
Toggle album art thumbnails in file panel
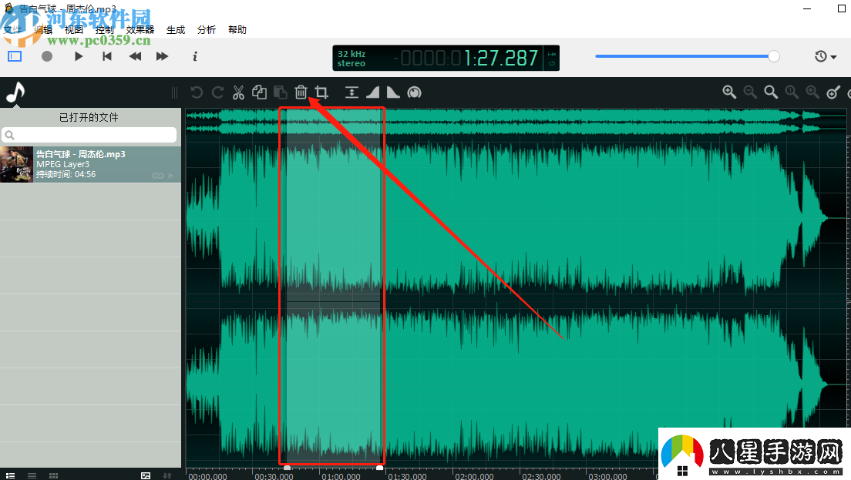(146, 475)
